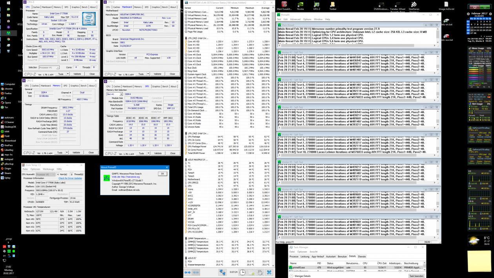Launch Steam from the left sidebar
Screen dimensions: 494x278
tap(6, 173)
